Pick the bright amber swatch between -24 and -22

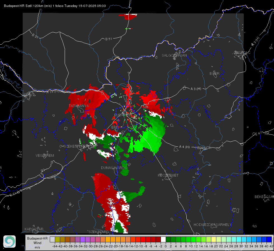108,239
